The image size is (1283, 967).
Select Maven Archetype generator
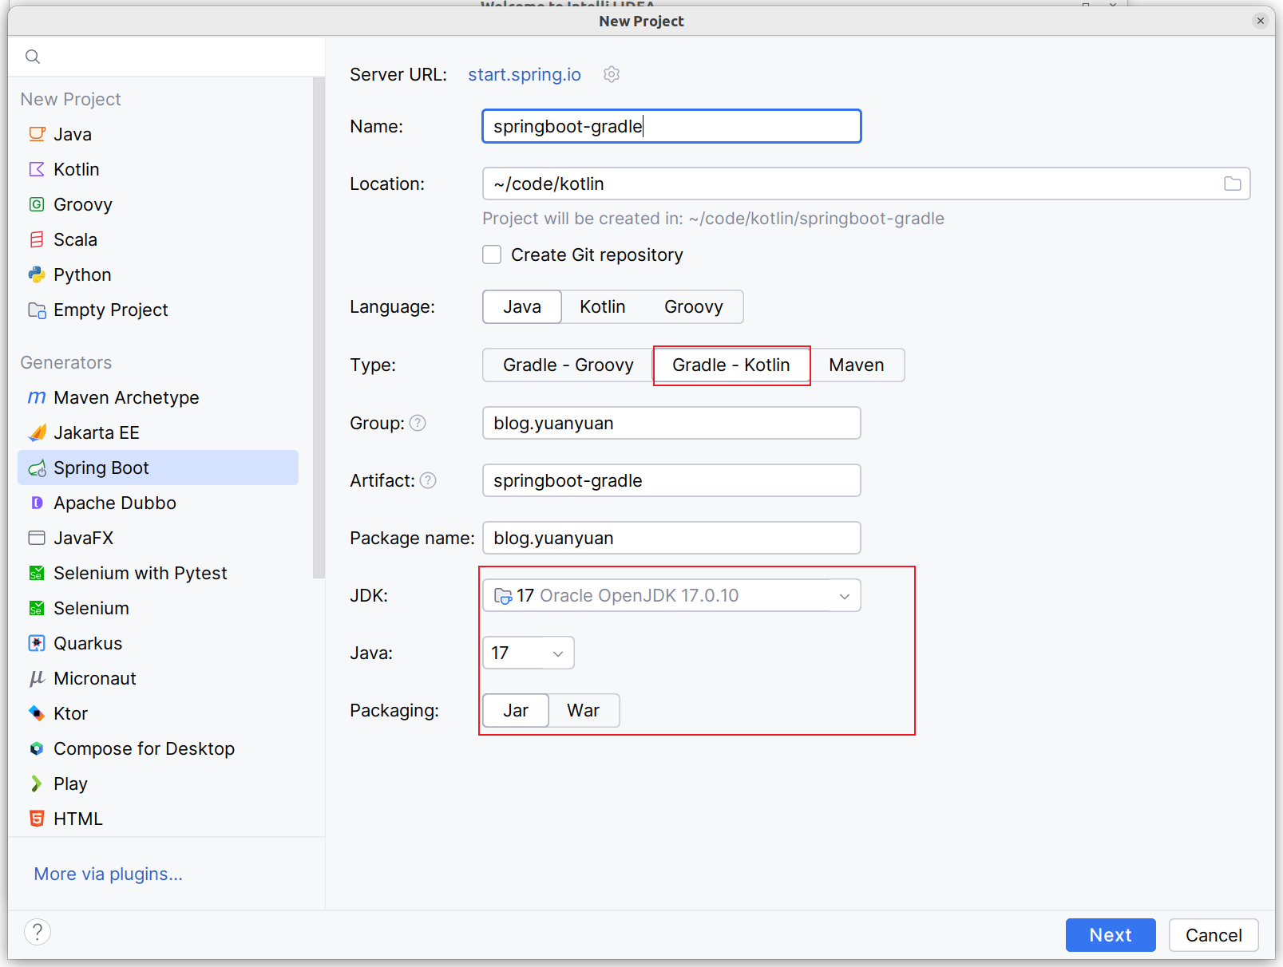tap(126, 397)
